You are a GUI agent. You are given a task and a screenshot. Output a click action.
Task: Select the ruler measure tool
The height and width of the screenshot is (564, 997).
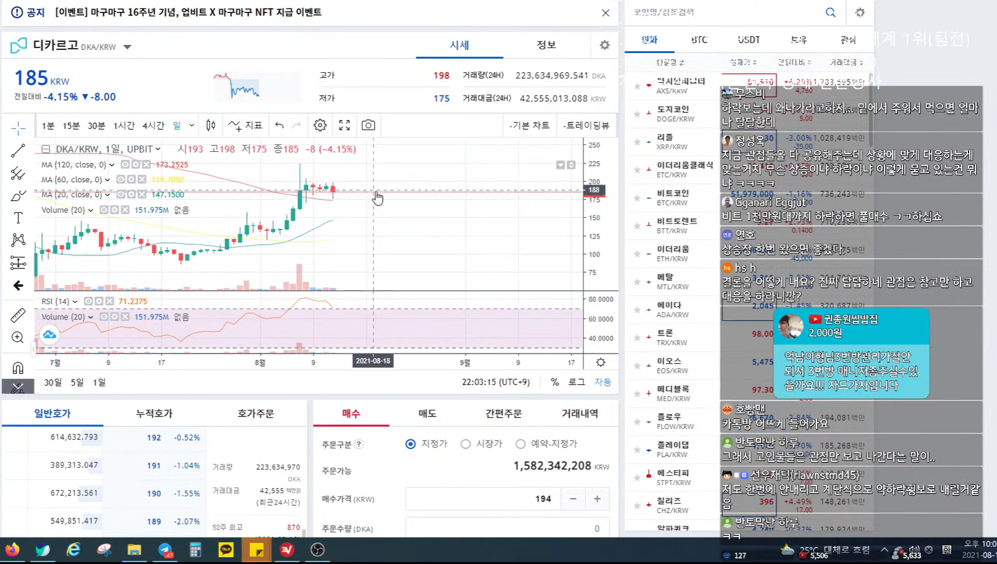coord(18,315)
